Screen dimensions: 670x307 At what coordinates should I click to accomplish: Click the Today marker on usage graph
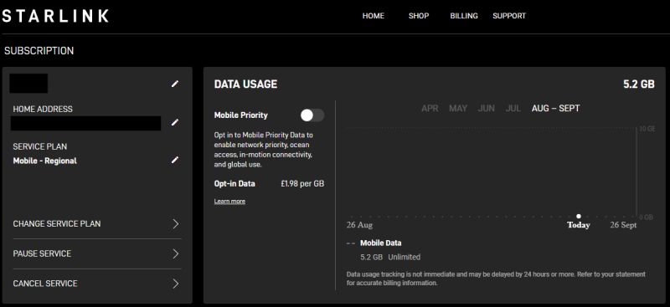(x=579, y=216)
